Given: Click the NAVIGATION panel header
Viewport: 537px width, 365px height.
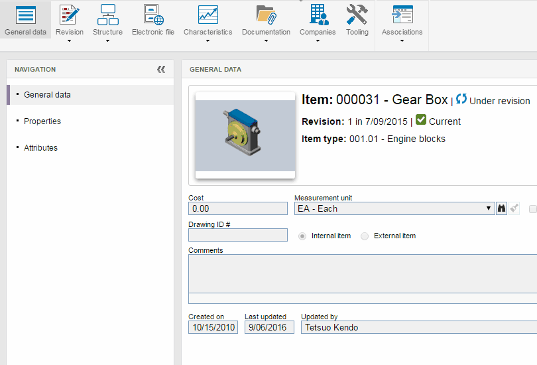Looking at the screenshot, I should [35, 70].
